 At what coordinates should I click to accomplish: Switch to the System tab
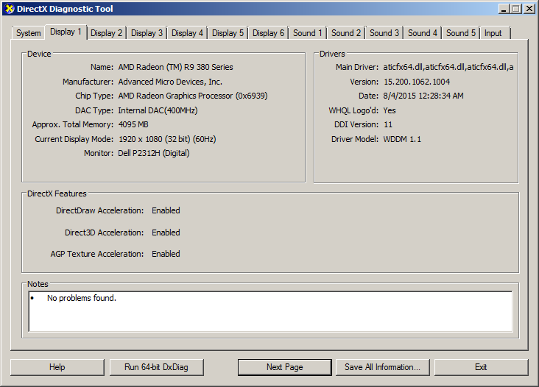coord(29,33)
